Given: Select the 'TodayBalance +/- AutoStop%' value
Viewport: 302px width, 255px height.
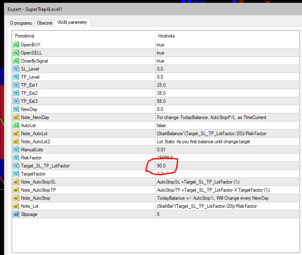Looking at the screenshot, I should (x=213, y=198).
